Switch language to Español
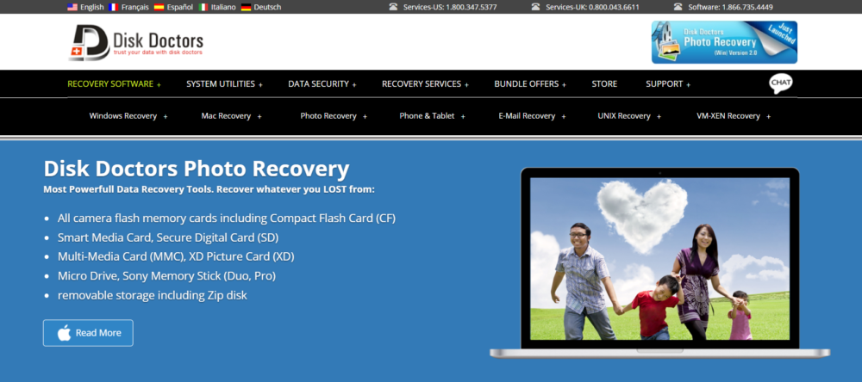862x382 pixels. [x=180, y=7]
